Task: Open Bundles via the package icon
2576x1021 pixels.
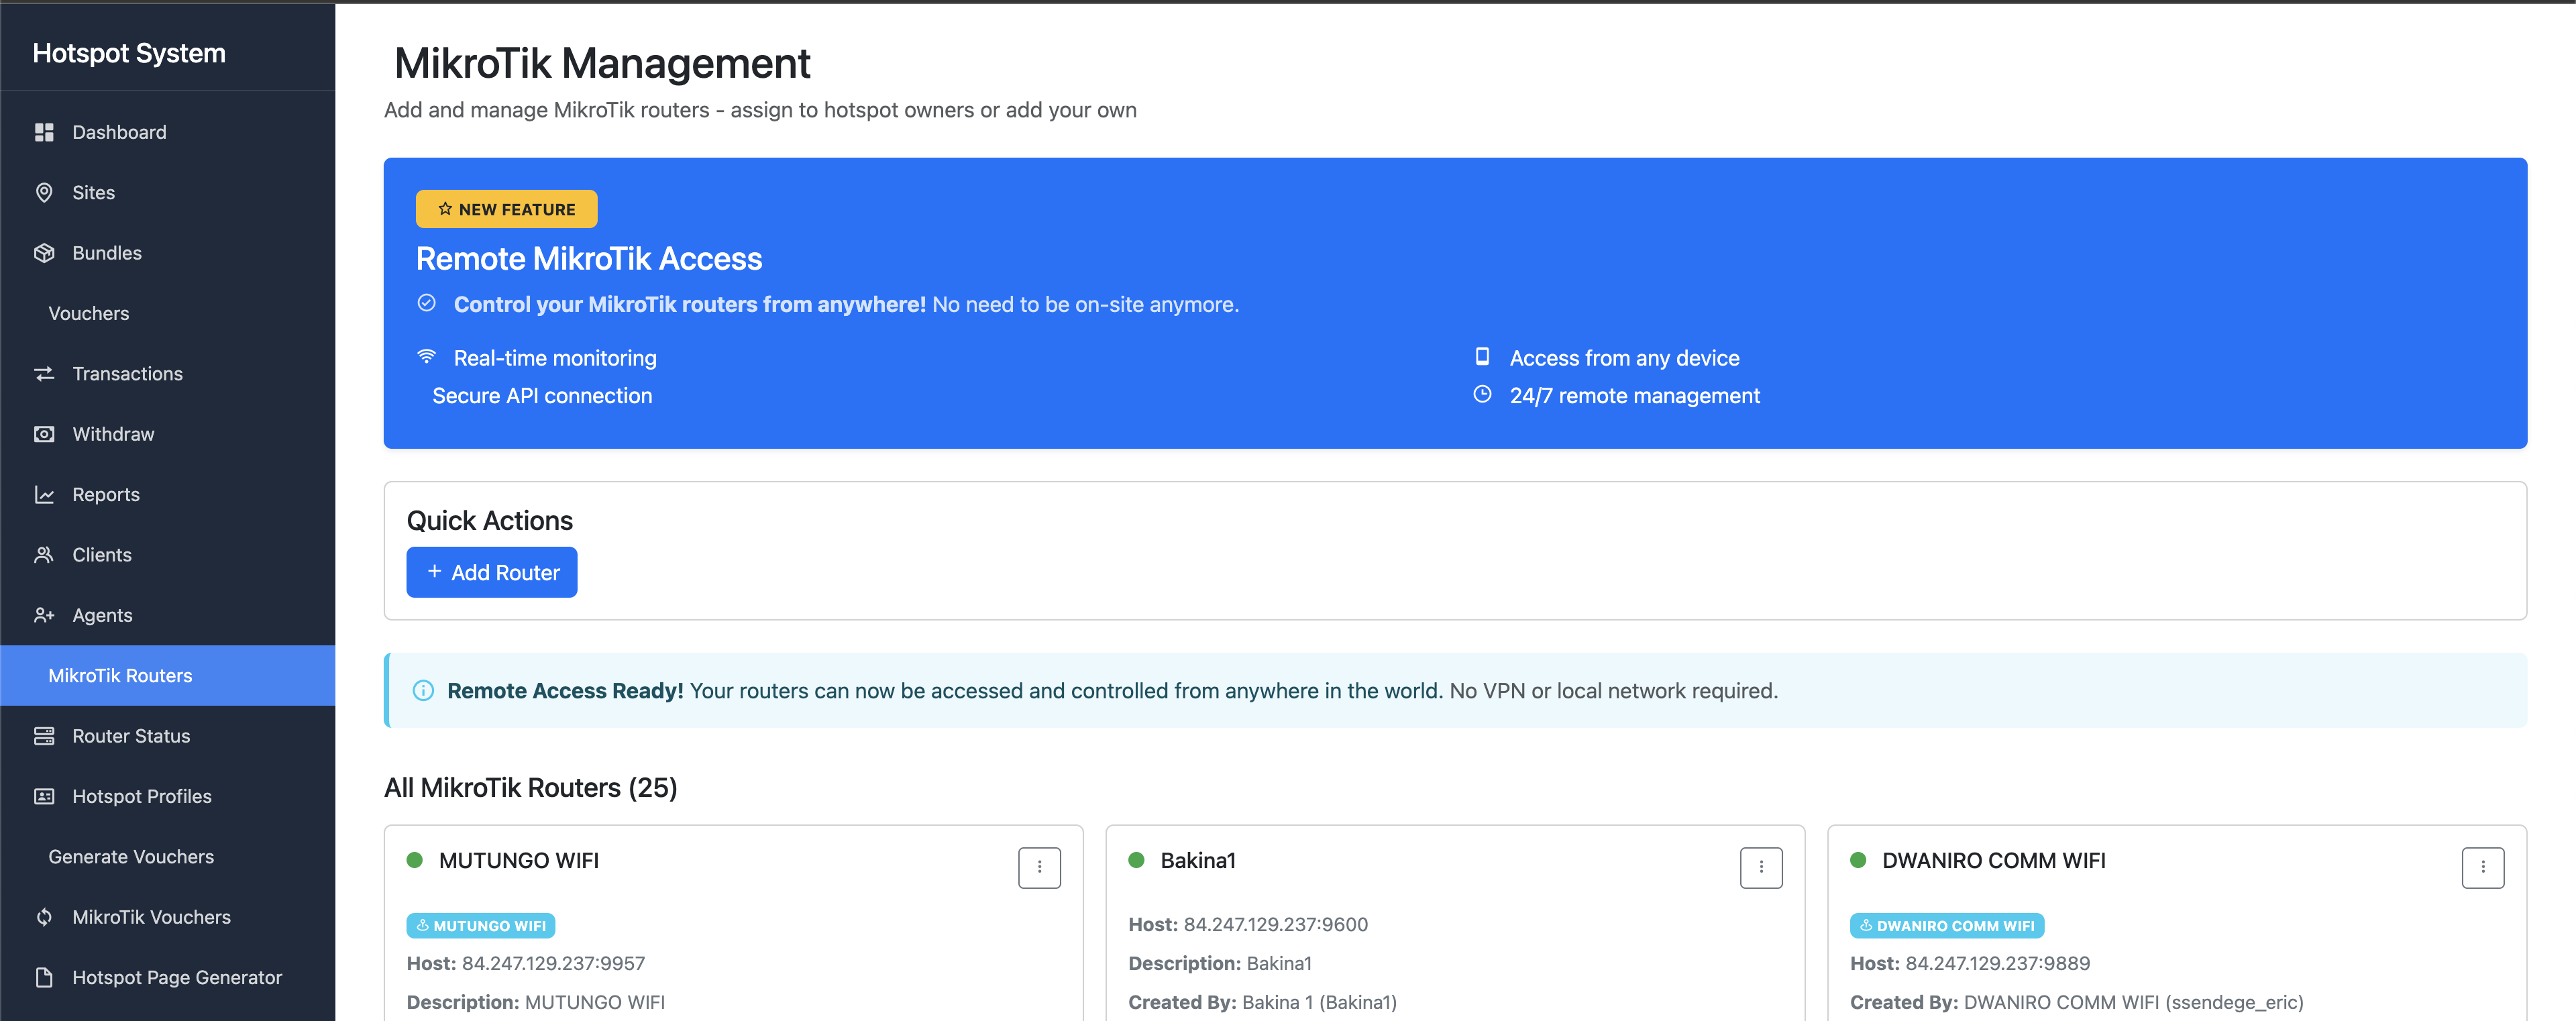Action: (x=45, y=252)
